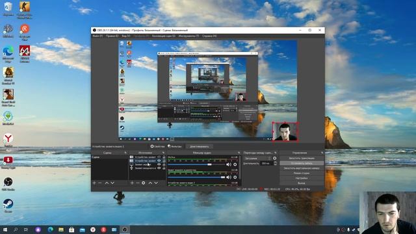The width and height of the screenshot is (416, 234).
Task: Move the selected source down in Источники
Action: [156, 183]
